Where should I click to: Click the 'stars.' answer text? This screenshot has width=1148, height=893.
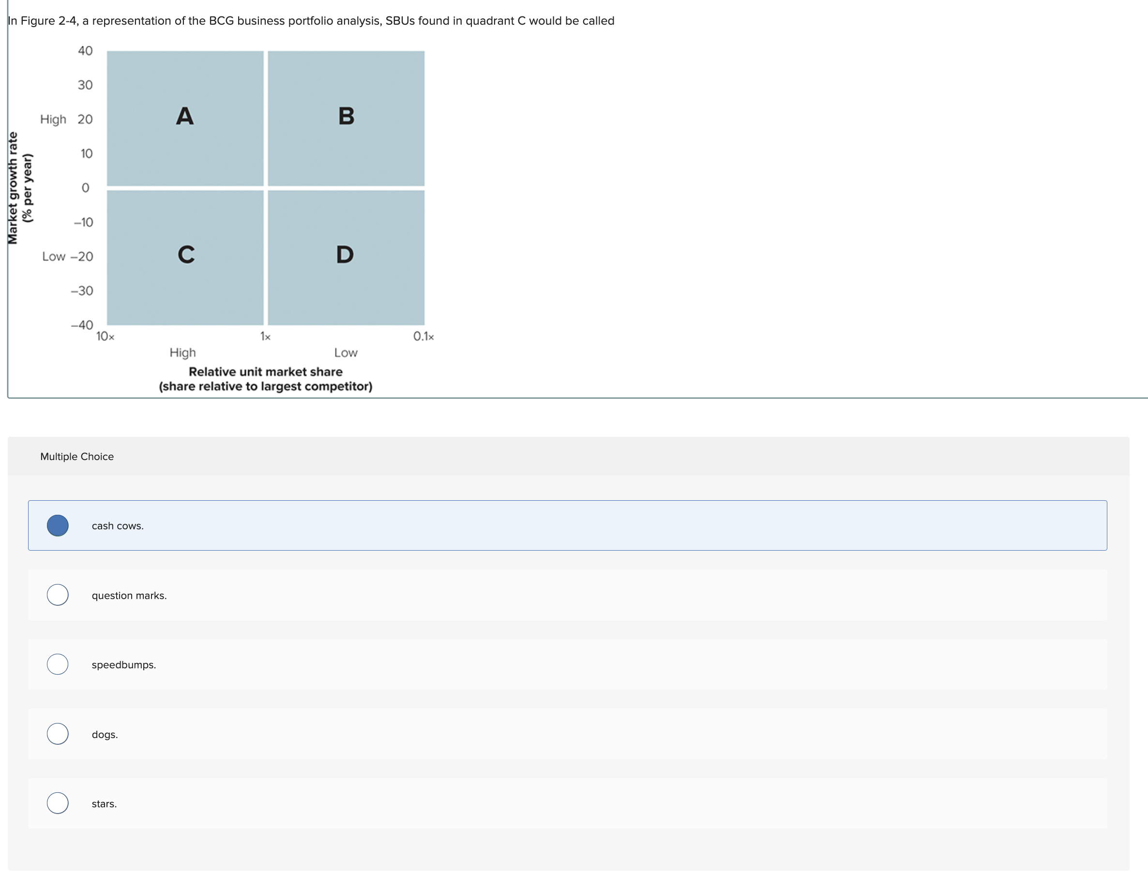pos(104,803)
